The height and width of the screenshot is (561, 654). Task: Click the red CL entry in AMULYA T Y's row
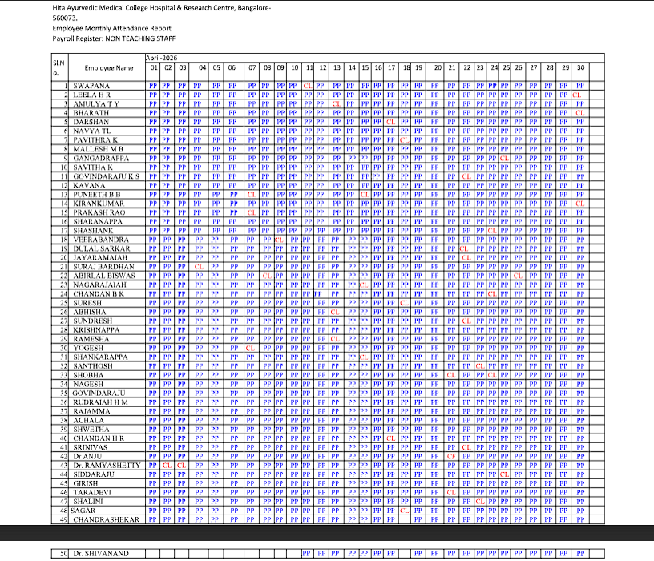[x=336, y=104]
